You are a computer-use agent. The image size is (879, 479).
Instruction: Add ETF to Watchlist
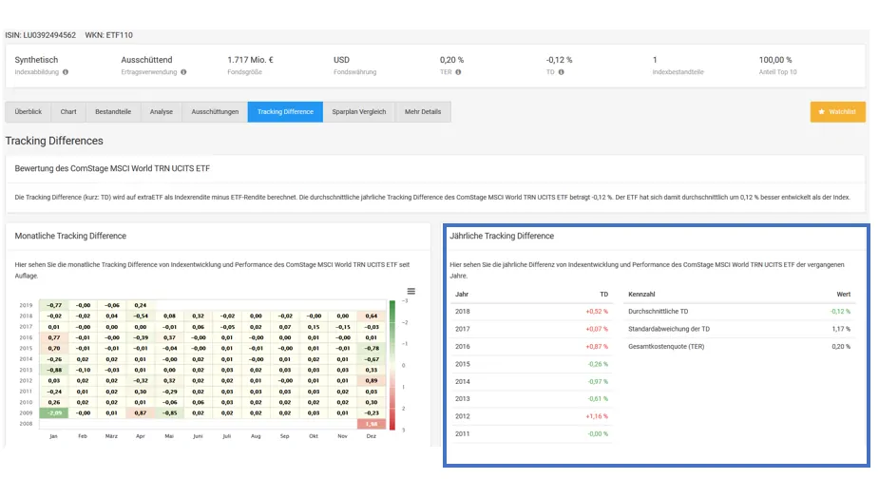[x=837, y=112]
